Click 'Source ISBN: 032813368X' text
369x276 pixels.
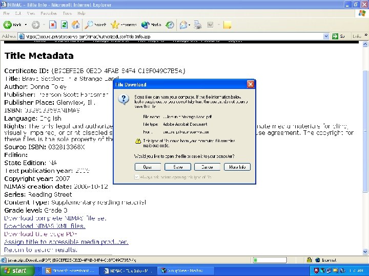click(x=45, y=147)
